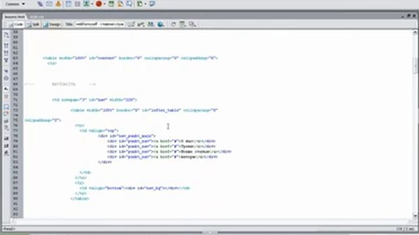Image resolution: width=419 pixels, height=235 pixels.
Task: Remove Comment from the coding toolbar
Action: pyautogui.click(x=7, y=114)
